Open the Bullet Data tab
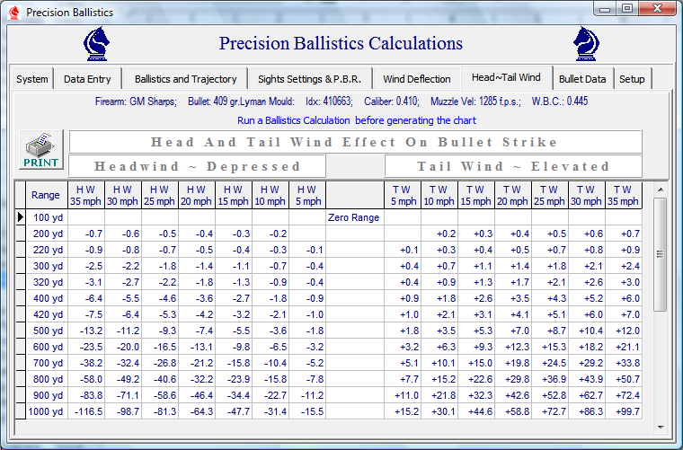Image resolution: width=683 pixels, height=450 pixels. tap(582, 79)
